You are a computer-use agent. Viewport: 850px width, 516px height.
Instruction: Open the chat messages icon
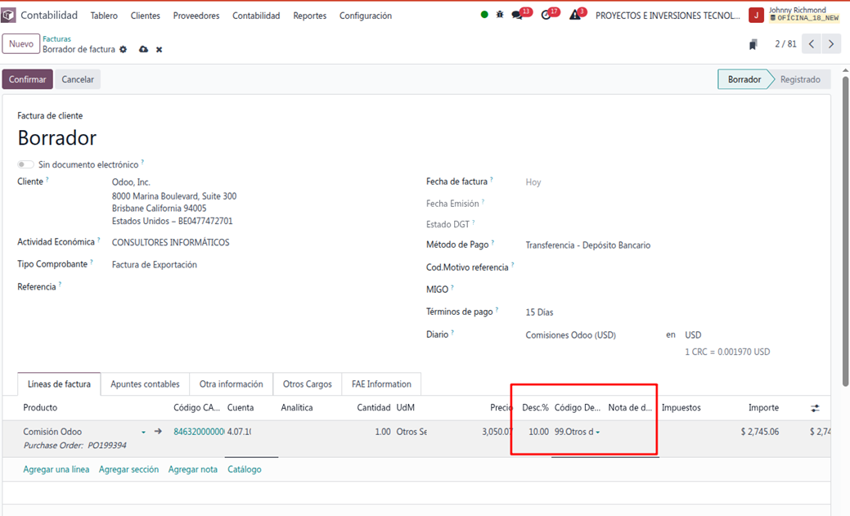pyautogui.click(x=517, y=15)
